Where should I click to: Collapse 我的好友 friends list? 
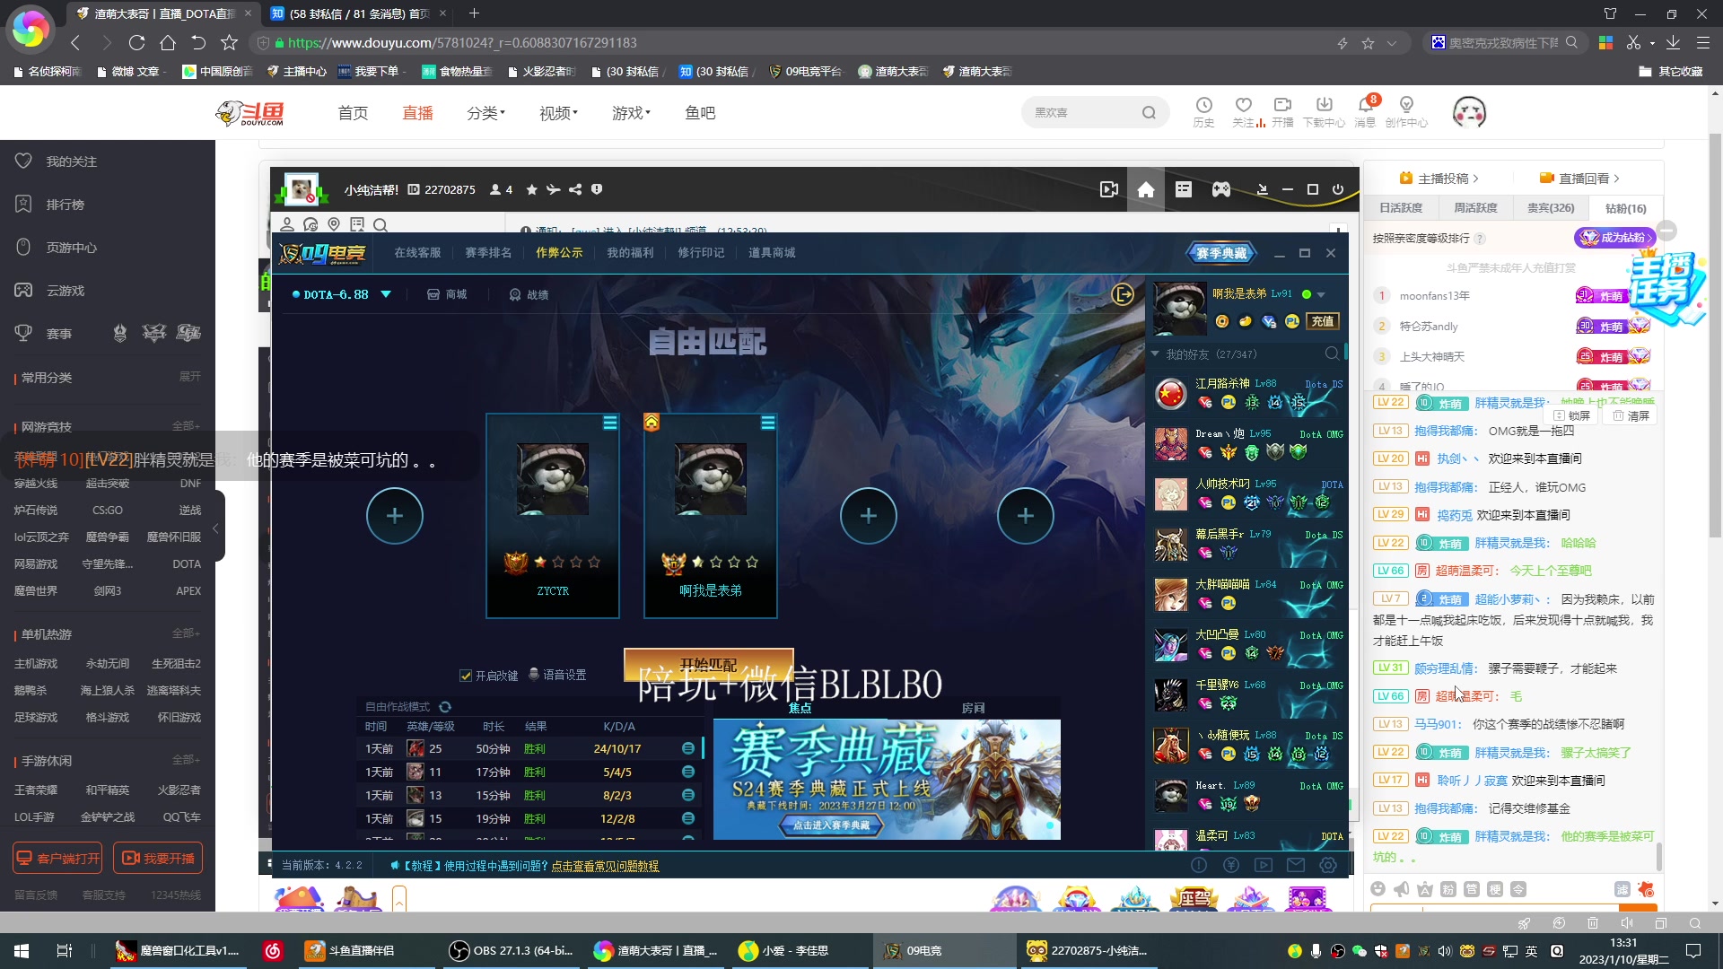pos(1155,354)
